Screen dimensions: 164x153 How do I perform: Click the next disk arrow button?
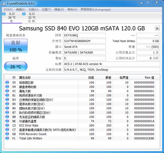point(157,28)
